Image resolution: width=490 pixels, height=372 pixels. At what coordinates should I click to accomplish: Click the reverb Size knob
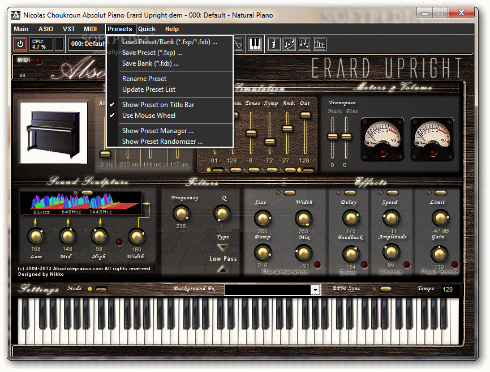click(x=263, y=218)
